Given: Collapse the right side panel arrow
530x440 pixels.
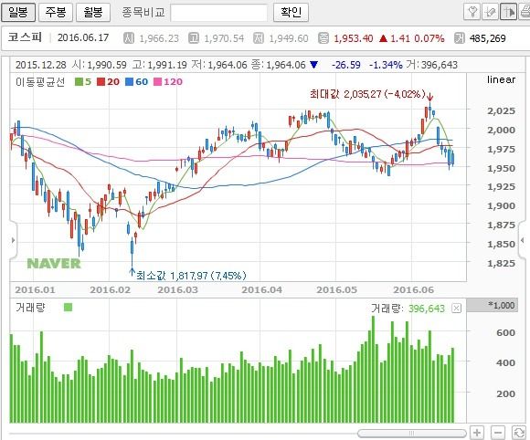Looking at the screenshot, I should pyautogui.click(x=523, y=240).
